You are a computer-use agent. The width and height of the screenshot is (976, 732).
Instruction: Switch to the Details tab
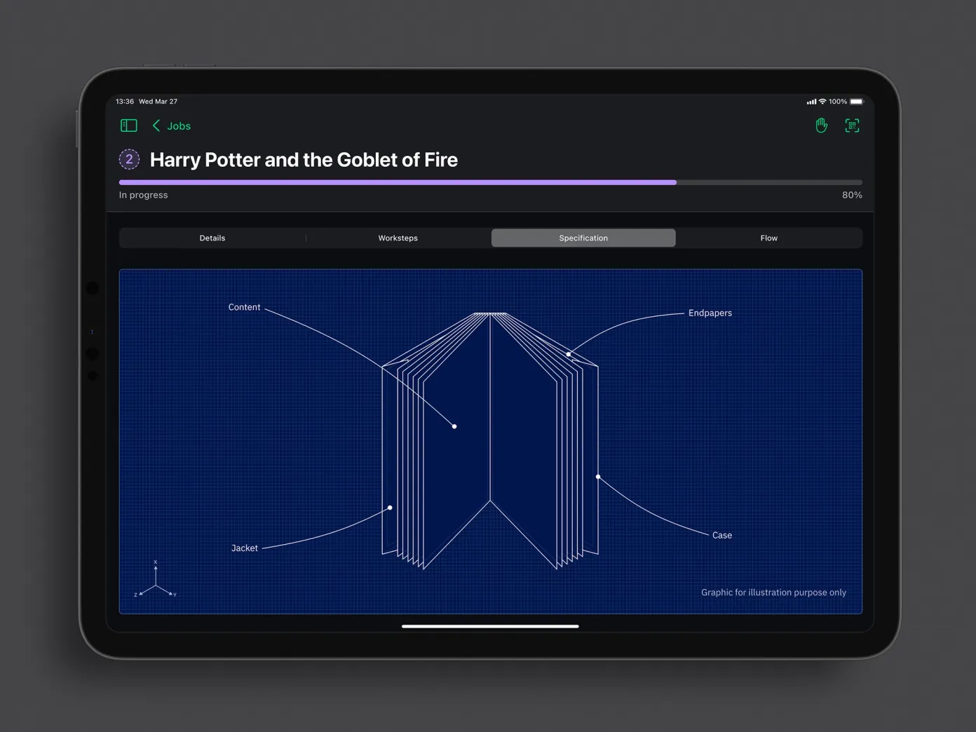(x=212, y=238)
